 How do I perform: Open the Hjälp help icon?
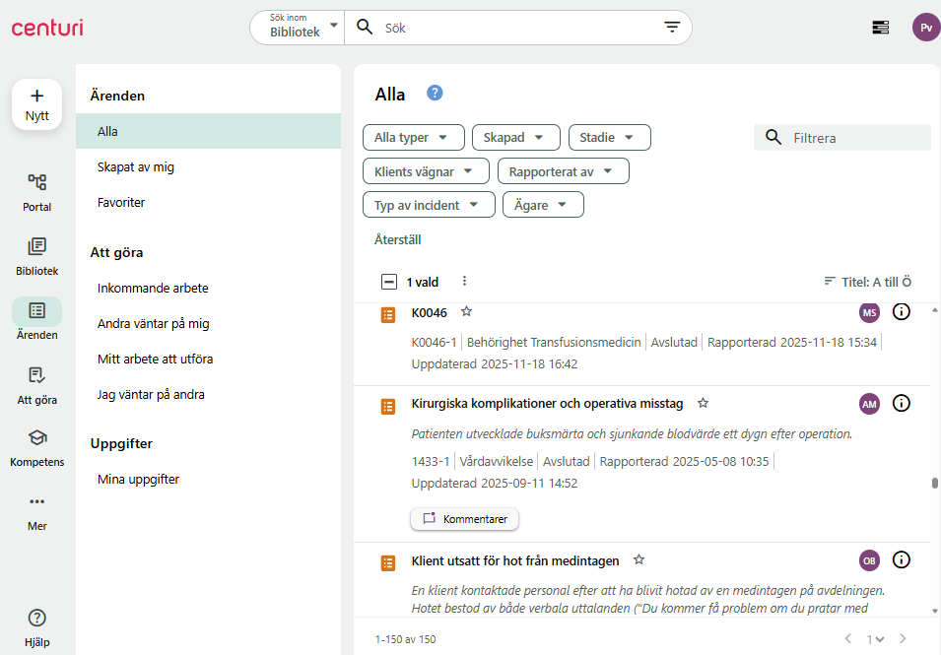coord(36,619)
